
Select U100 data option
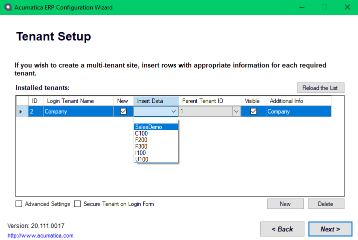[156, 159]
